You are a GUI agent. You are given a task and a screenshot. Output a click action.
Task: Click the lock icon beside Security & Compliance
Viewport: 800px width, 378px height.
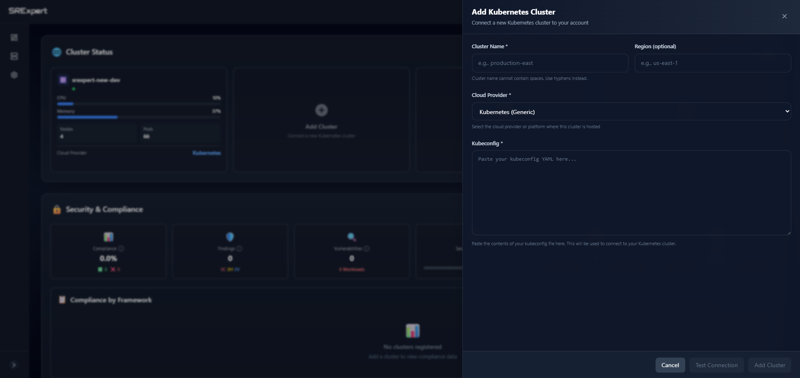57,209
